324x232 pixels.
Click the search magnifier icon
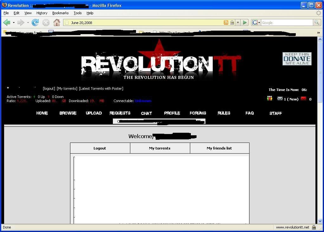(317, 22)
